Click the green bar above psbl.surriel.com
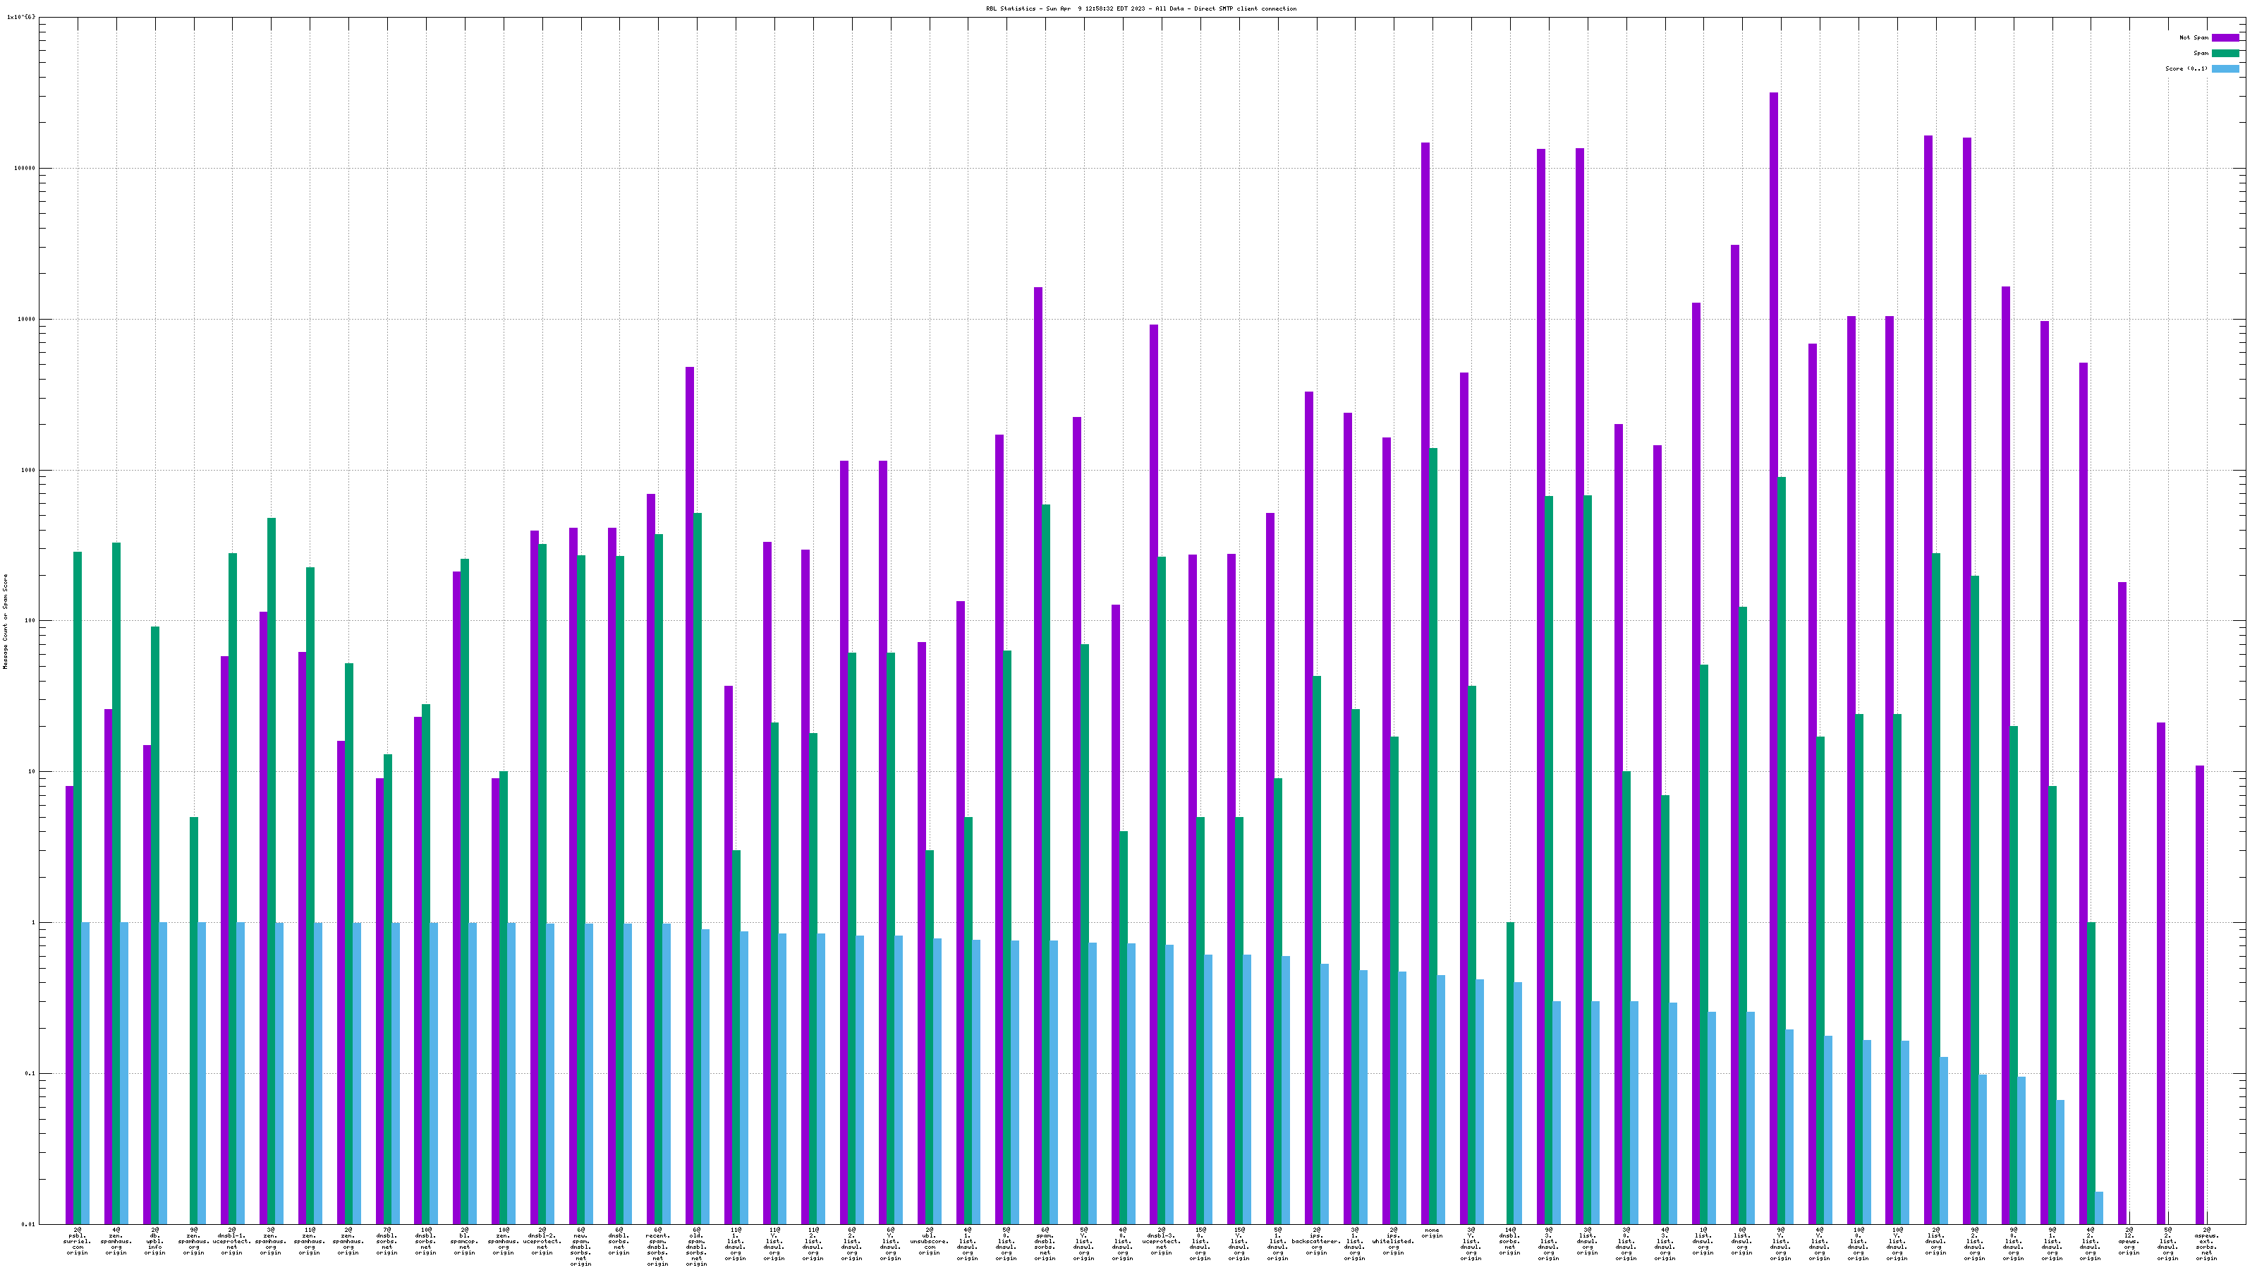Screen dimensions: 2257x1270 (x=78, y=887)
